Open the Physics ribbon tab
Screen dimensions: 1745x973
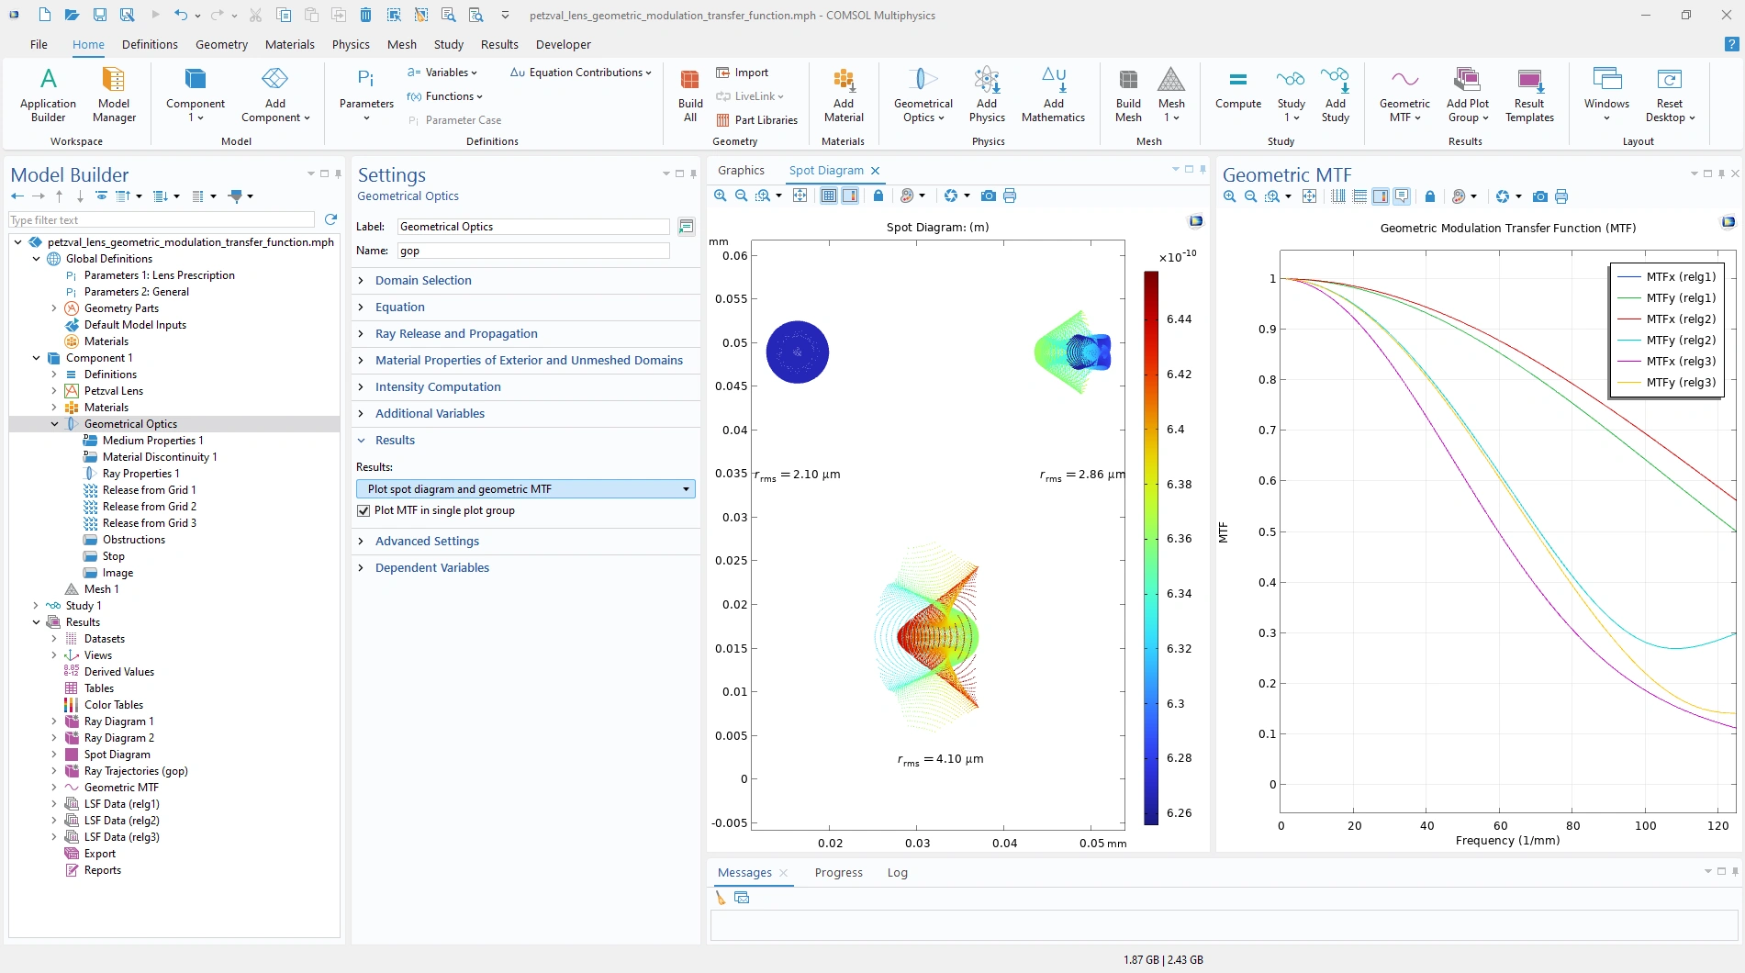coord(351,44)
